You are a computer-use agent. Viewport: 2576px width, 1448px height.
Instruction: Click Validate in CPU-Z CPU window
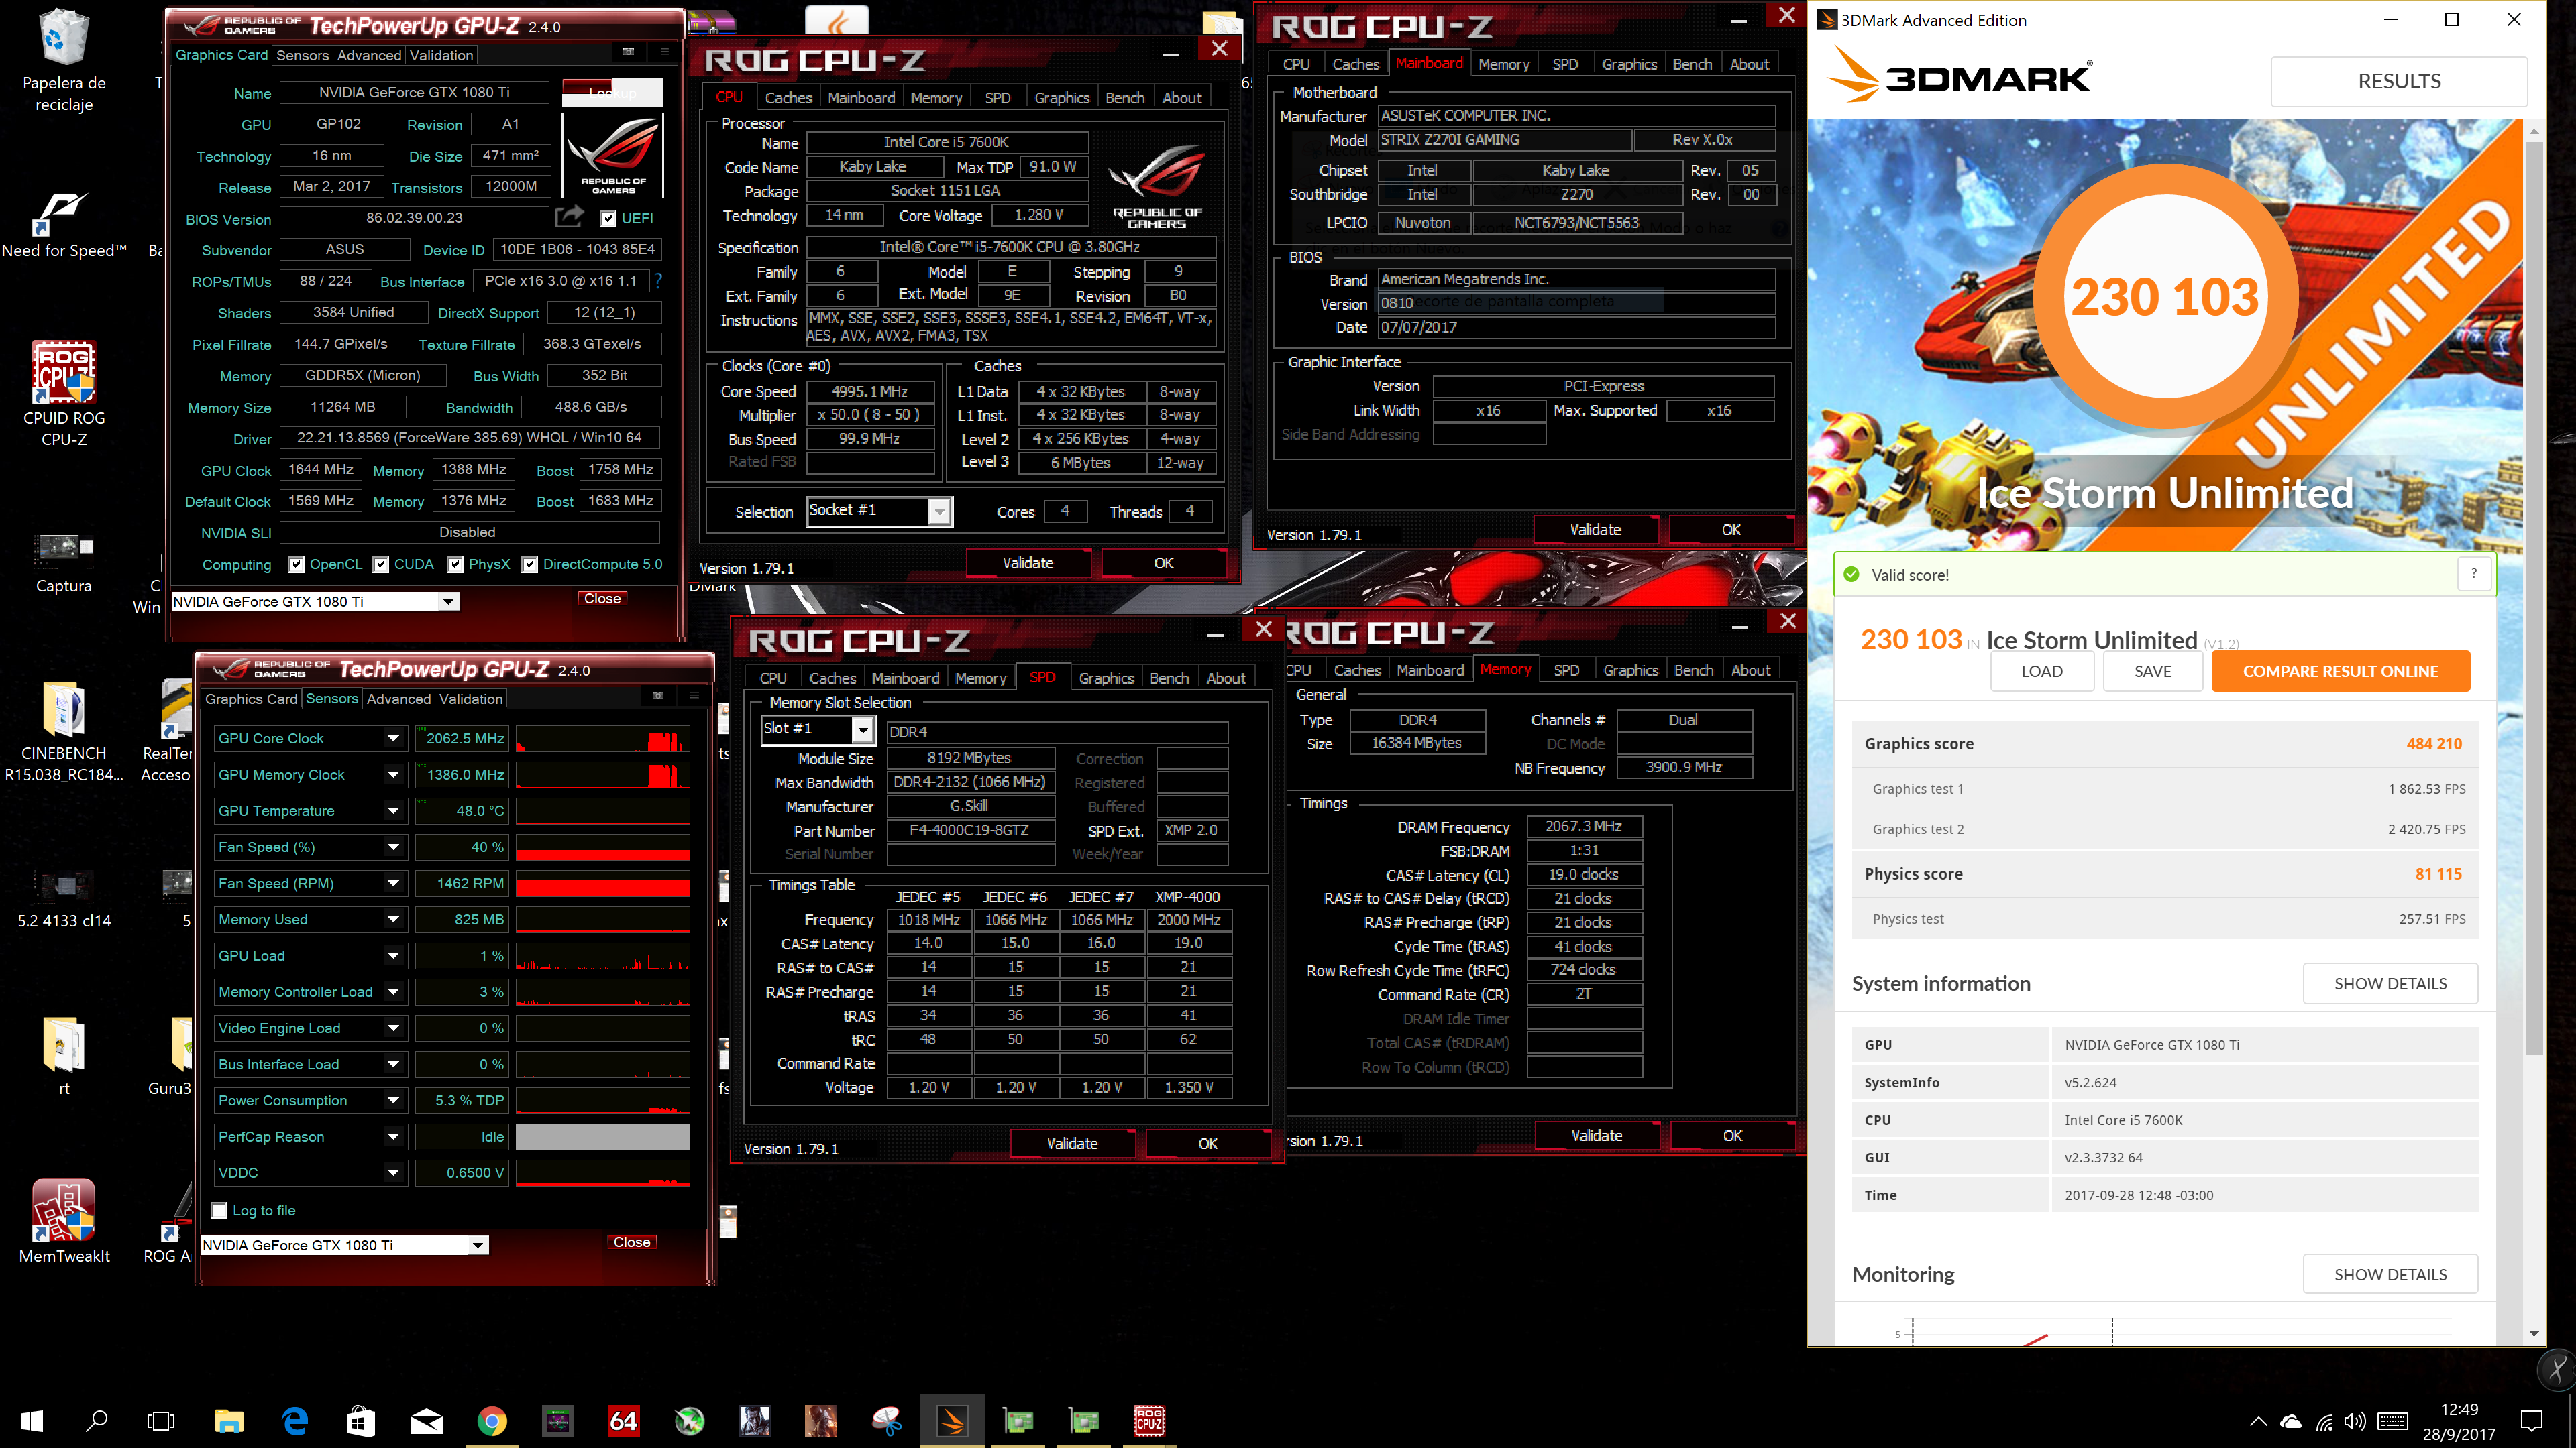coord(1028,562)
